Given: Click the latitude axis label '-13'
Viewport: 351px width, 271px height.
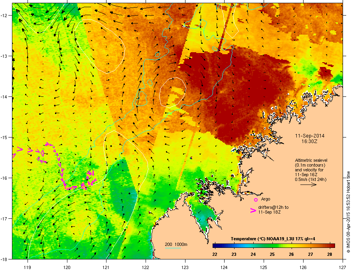Looking at the screenshot, I should point(4,56).
